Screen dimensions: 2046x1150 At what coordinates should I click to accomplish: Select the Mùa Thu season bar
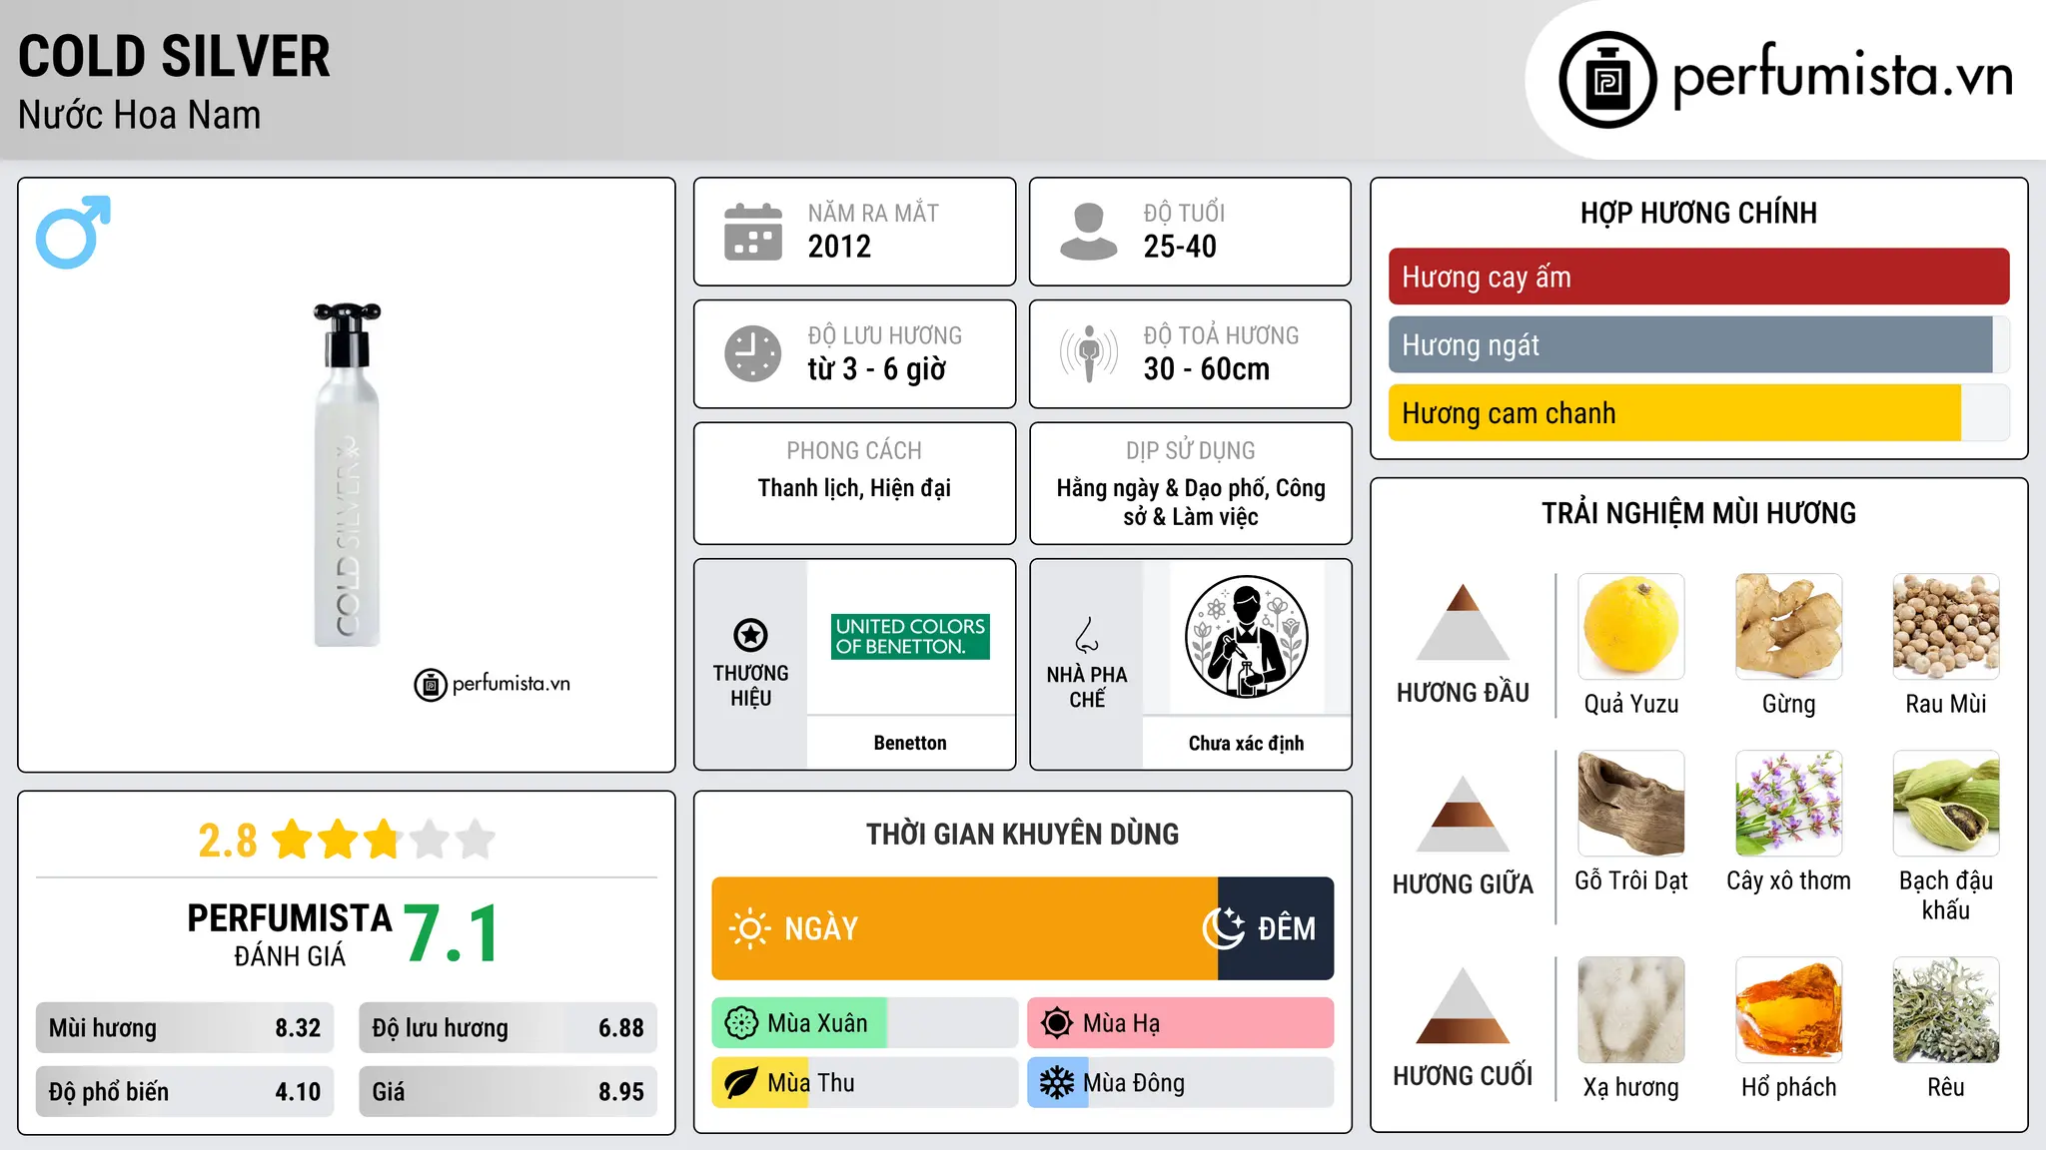coord(865,1083)
